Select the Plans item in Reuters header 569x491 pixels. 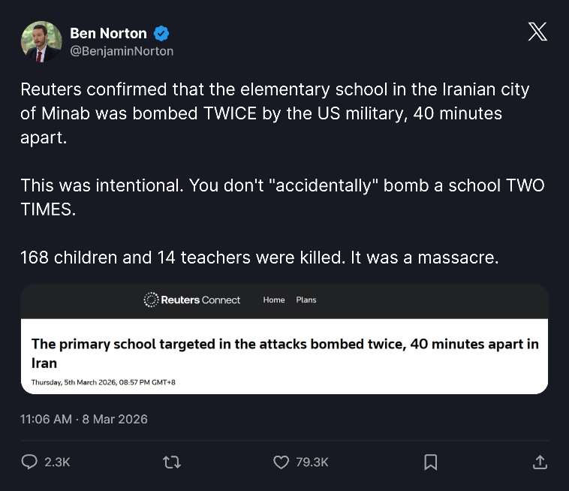(x=306, y=300)
